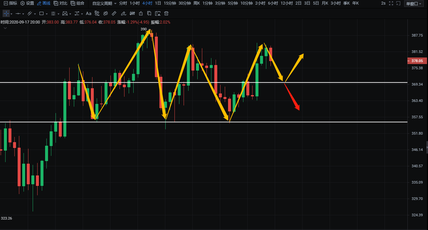
Task: Open 设置 settings
Action: [27, 3]
